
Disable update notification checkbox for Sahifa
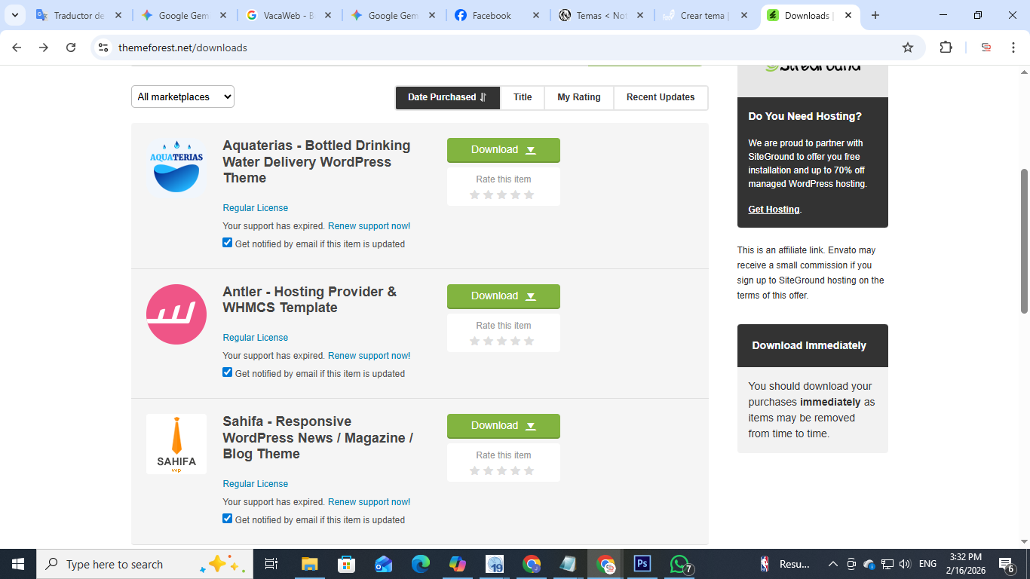click(228, 519)
